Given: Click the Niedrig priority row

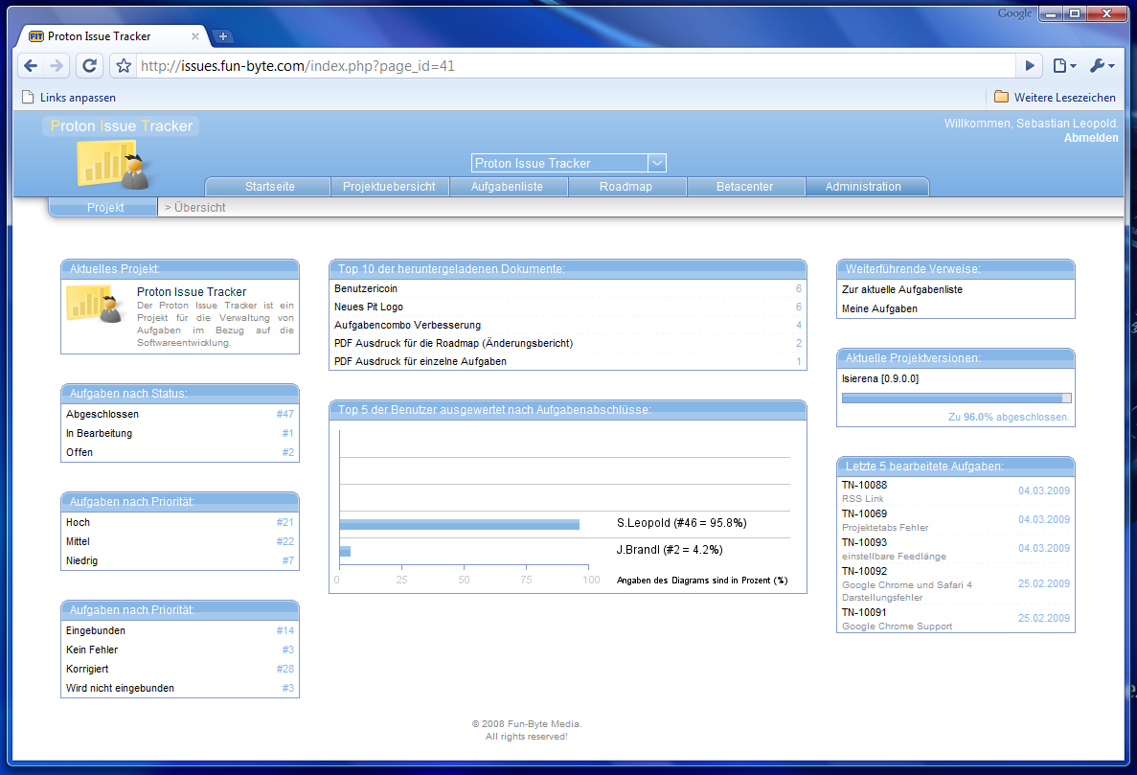Looking at the screenshot, I should (x=180, y=560).
